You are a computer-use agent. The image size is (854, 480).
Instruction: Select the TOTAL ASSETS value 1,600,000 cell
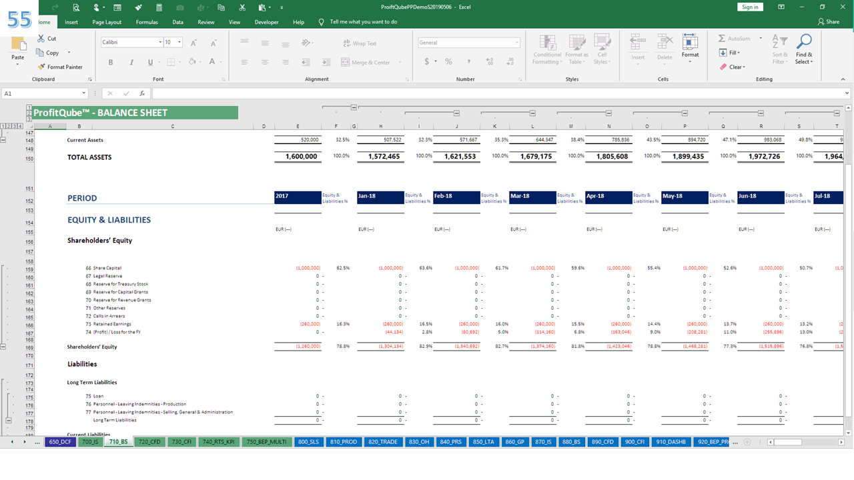[298, 157]
